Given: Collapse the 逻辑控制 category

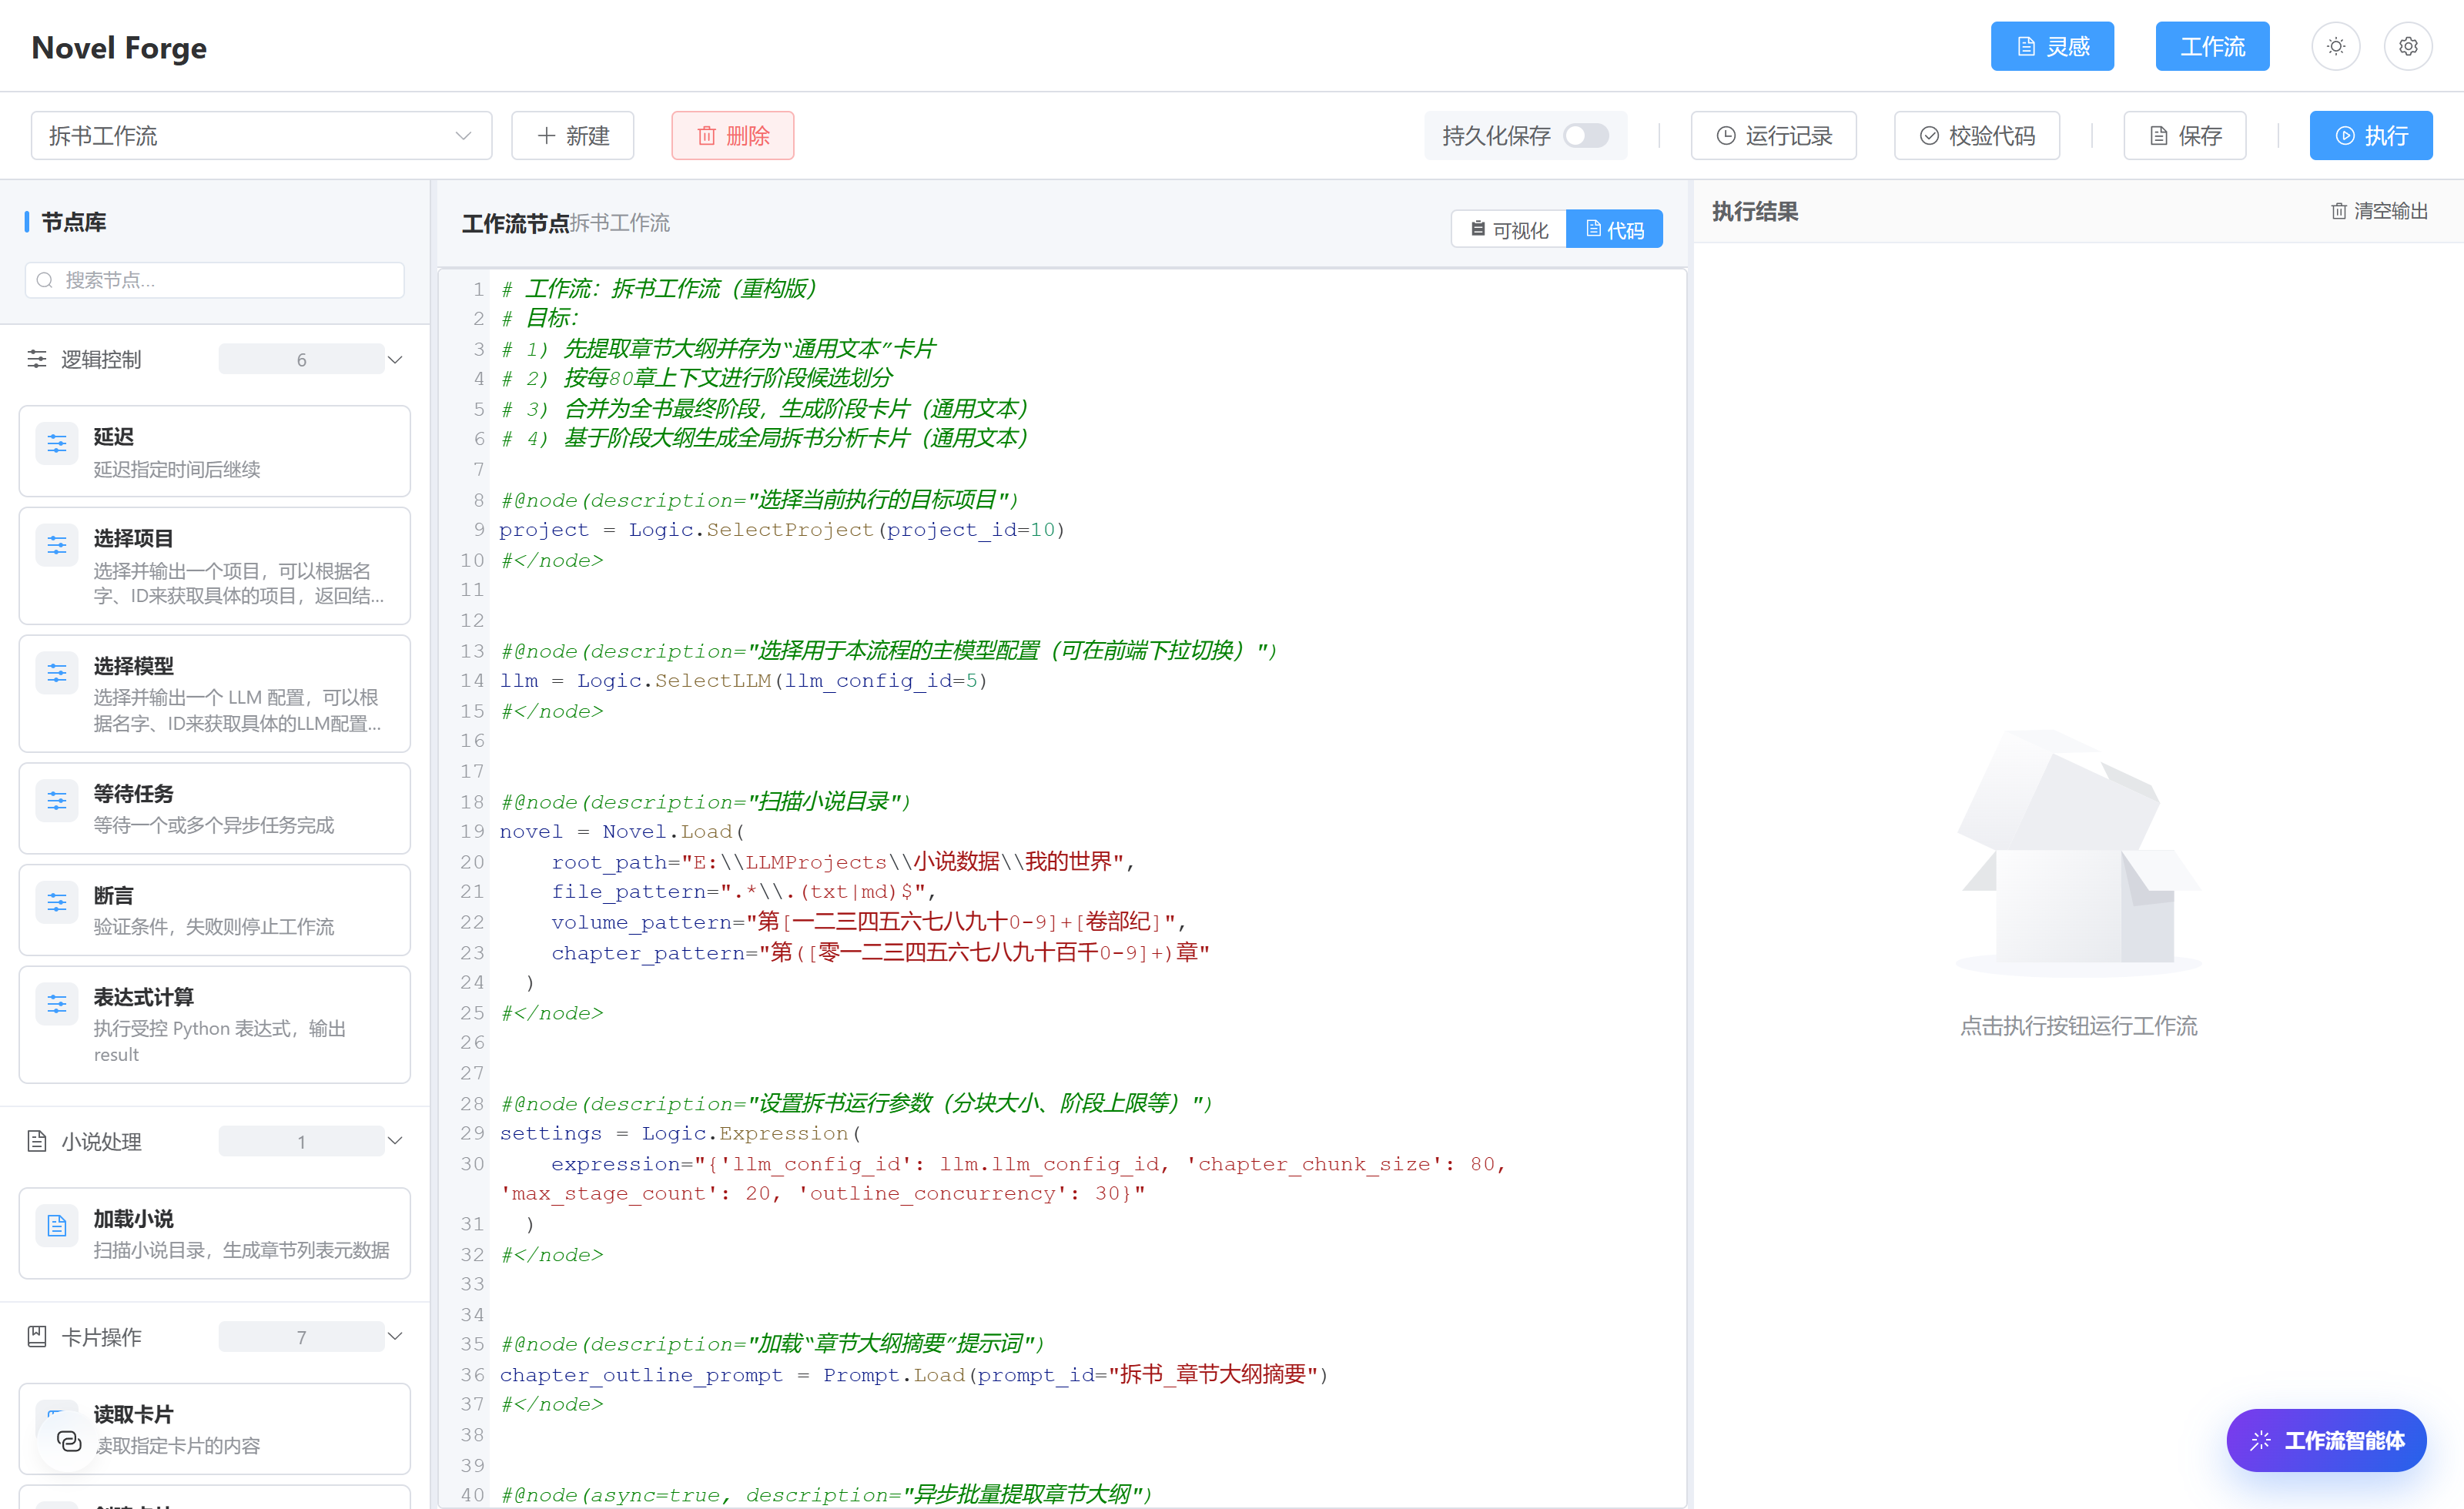Looking at the screenshot, I should click(x=395, y=359).
